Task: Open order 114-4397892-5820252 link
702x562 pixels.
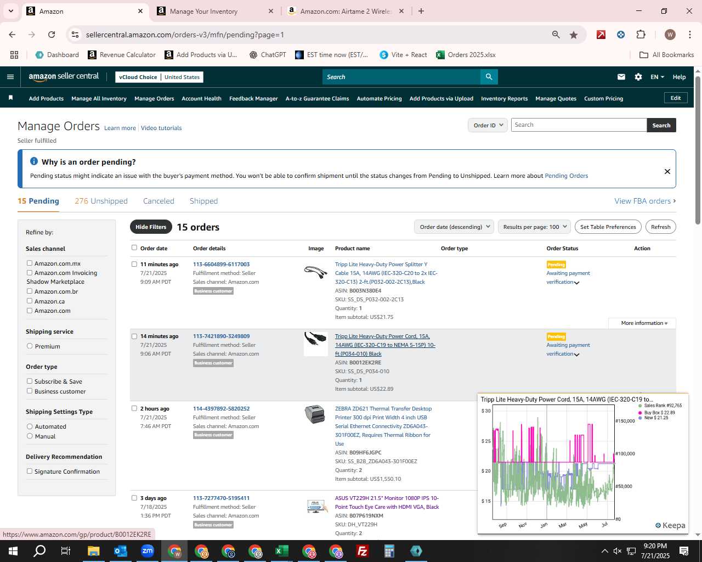Action: (x=221, y=408)
